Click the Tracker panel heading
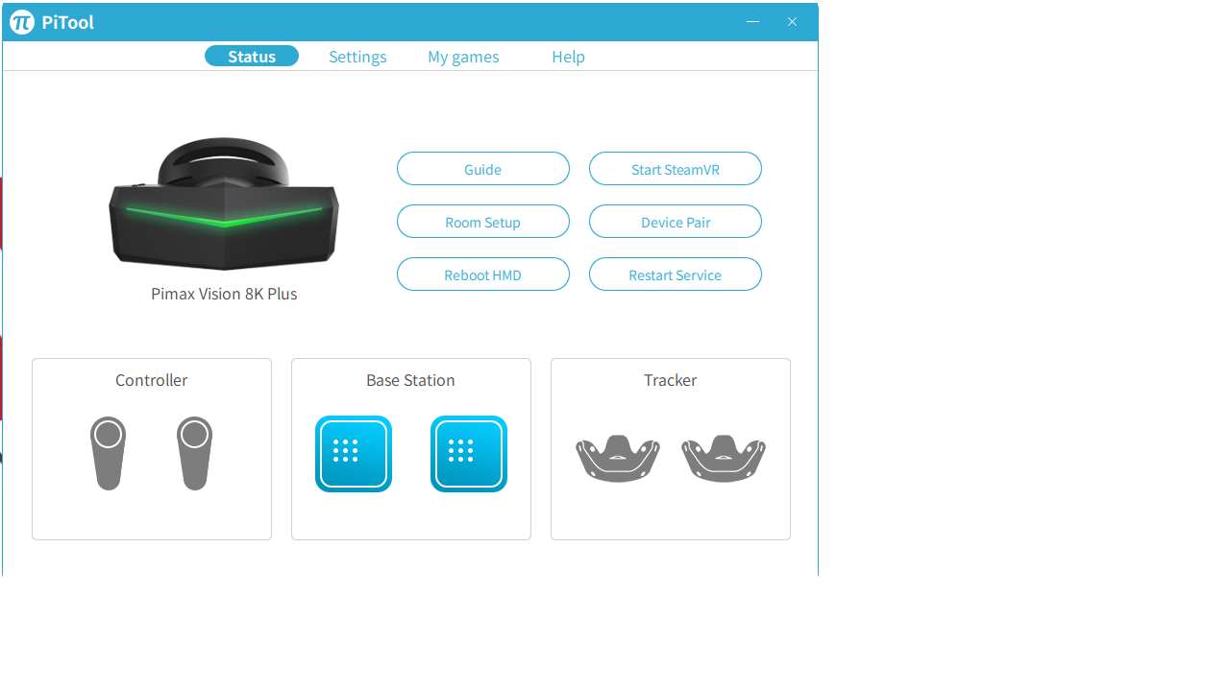 click(x=671, y=380)
